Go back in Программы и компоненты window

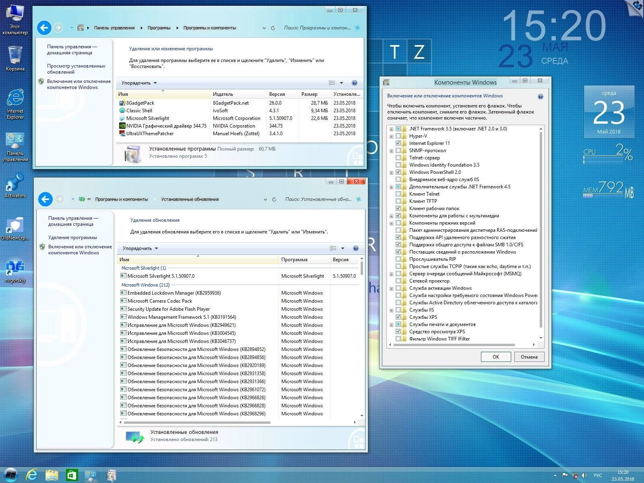(44, 28)
